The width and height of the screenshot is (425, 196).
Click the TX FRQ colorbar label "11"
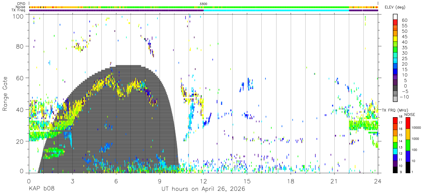401,160
